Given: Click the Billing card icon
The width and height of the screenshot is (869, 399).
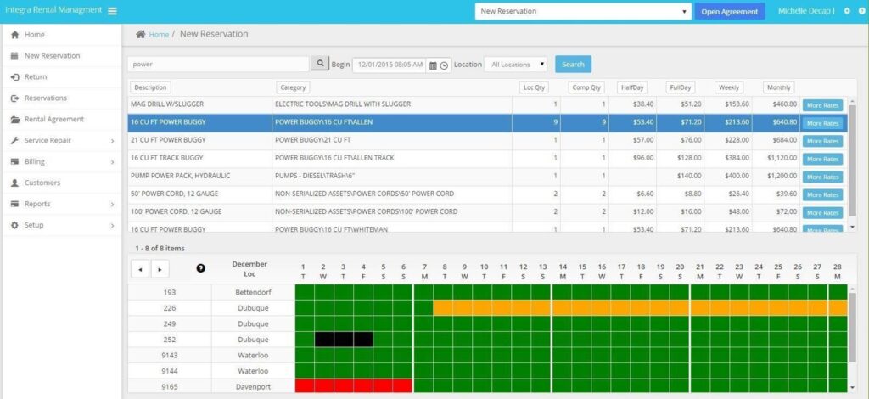Looking at the screenshot, I should click(x=15, y=162).
